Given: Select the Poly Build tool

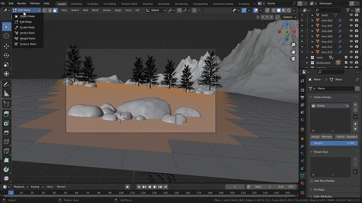Looking at the screenshot, I should [x=6, y=160].
